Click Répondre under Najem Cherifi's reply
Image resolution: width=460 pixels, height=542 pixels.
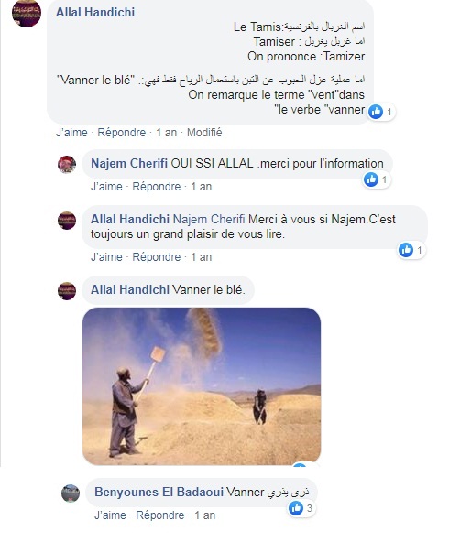(x=157, y=187)
